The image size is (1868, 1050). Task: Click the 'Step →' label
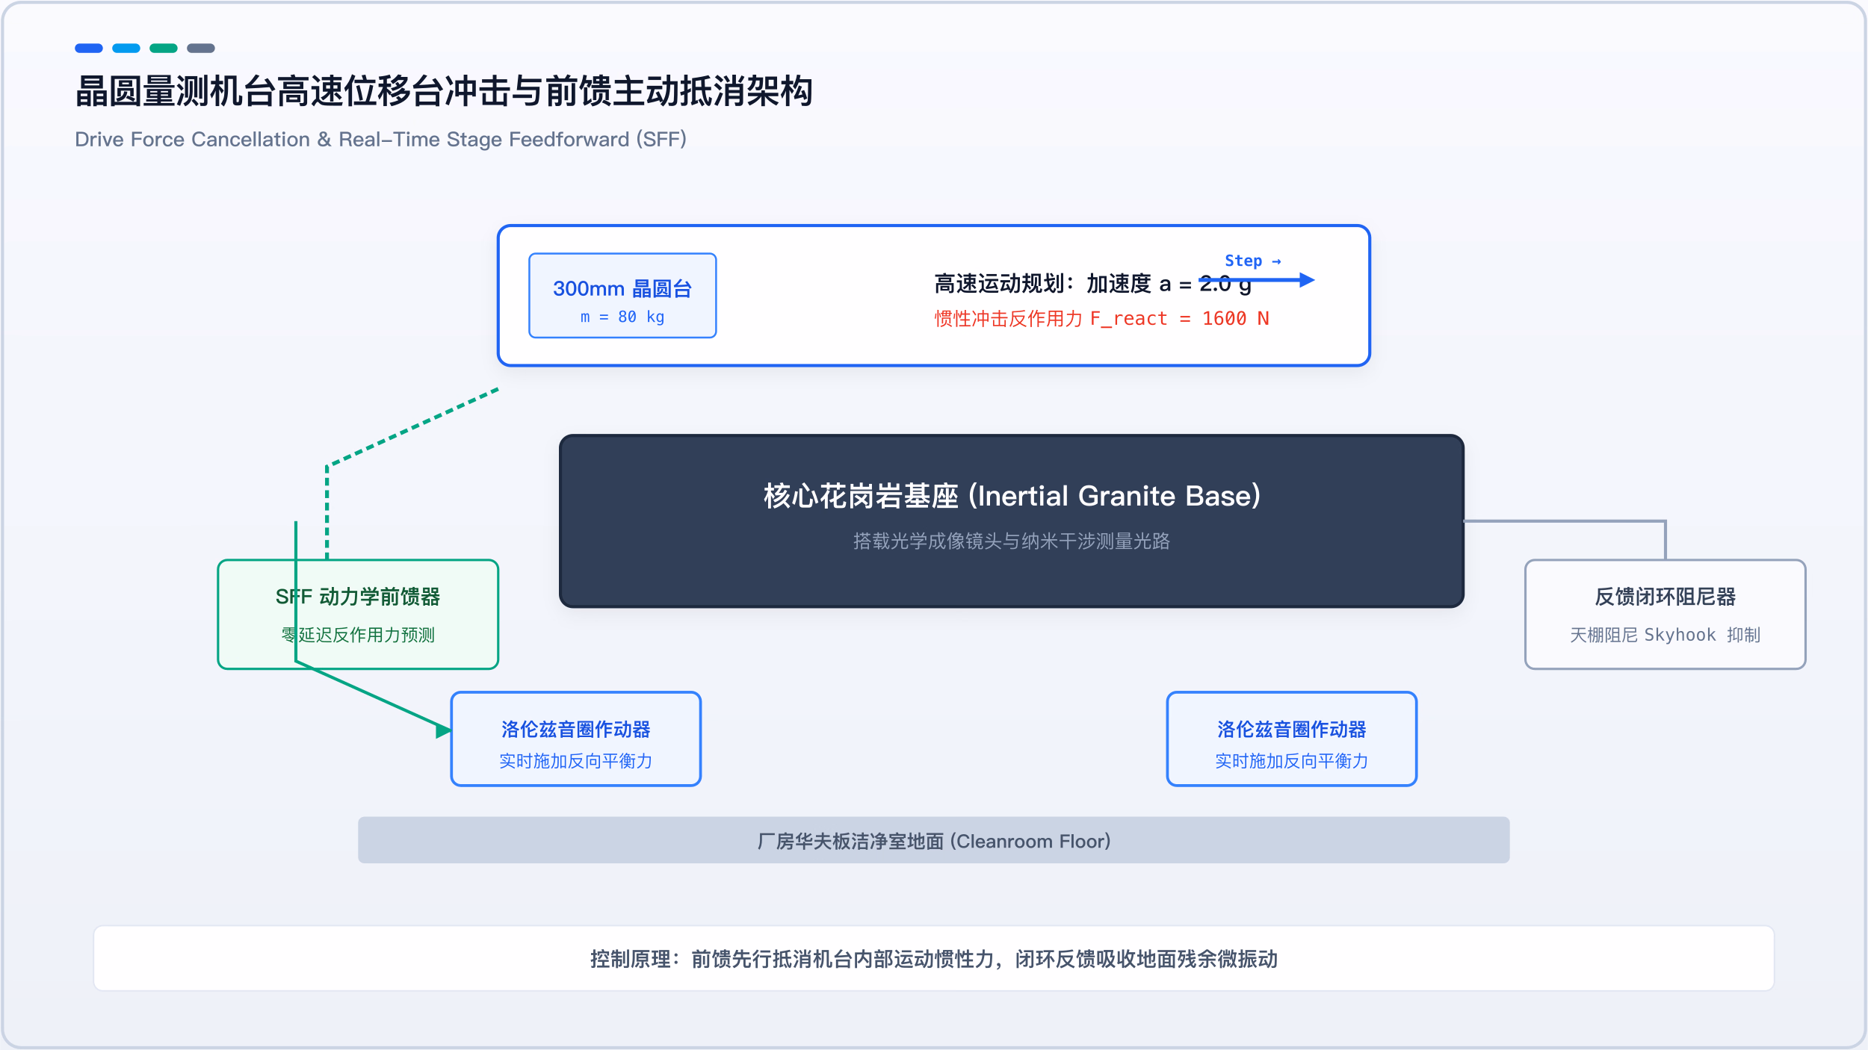[x=1253, y=261]
